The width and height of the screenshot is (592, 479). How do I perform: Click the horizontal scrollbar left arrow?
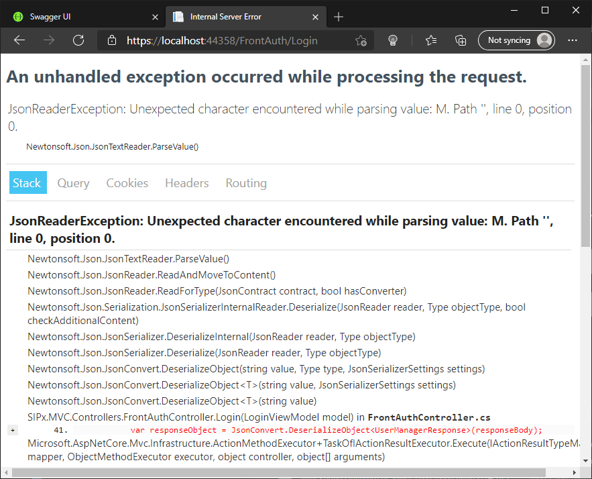tap(5, 472)
